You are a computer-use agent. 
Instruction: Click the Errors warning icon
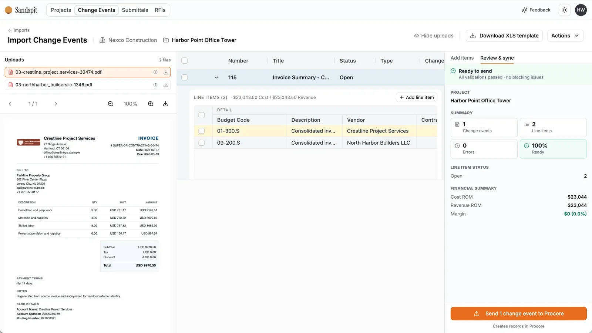click(x=457, y=146)
